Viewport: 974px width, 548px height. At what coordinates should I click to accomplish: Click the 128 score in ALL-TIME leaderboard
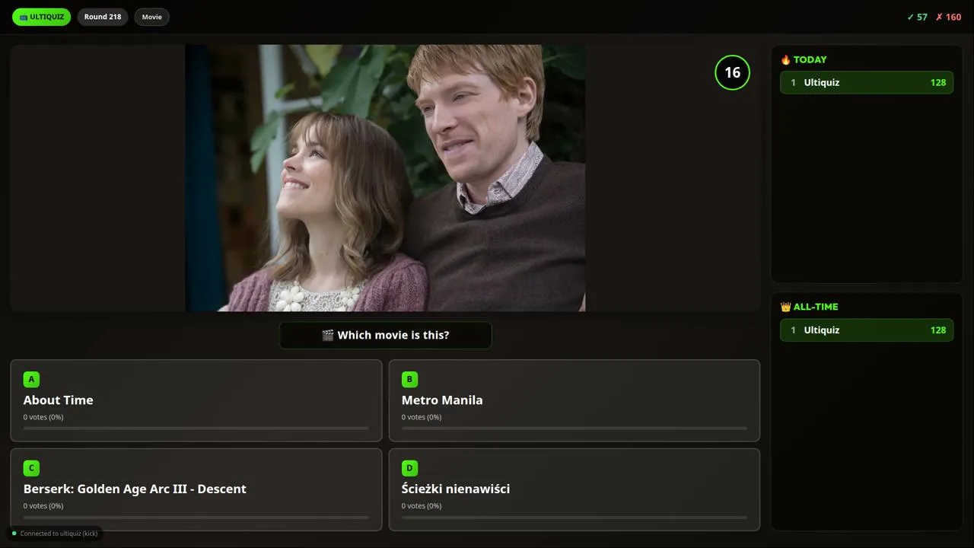point(938,330)
